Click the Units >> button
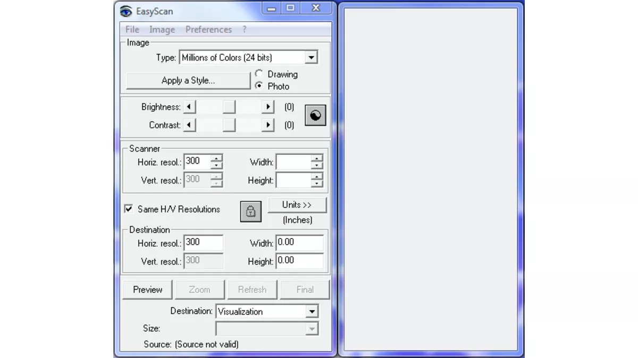This screenshot has width=638, height=358. coord(297,205)
